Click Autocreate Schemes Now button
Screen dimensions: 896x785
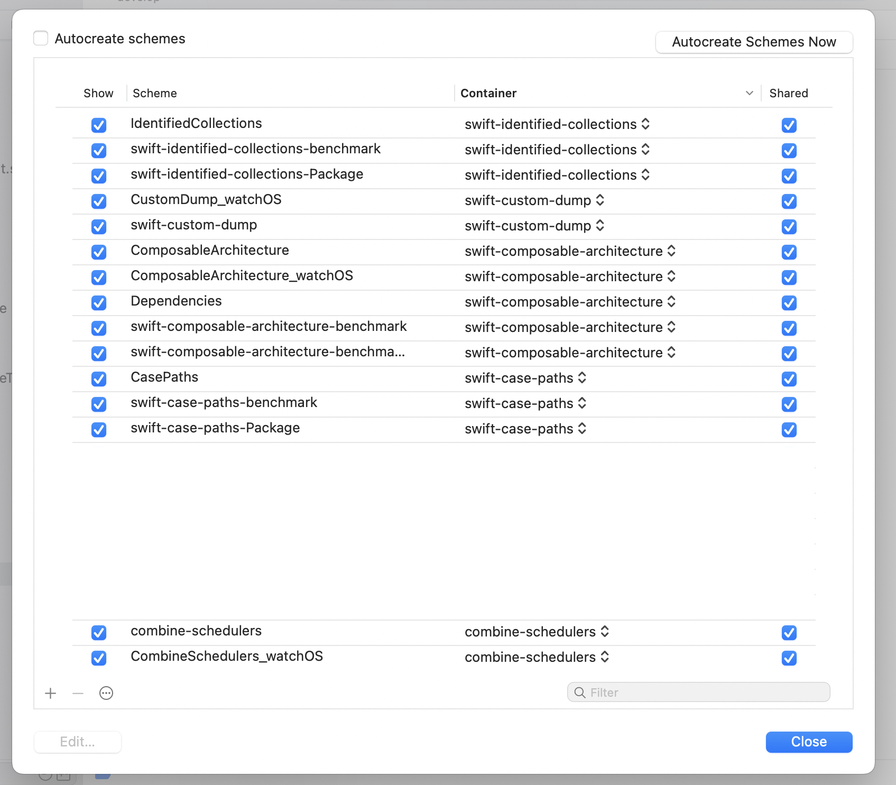pos(754,42)
